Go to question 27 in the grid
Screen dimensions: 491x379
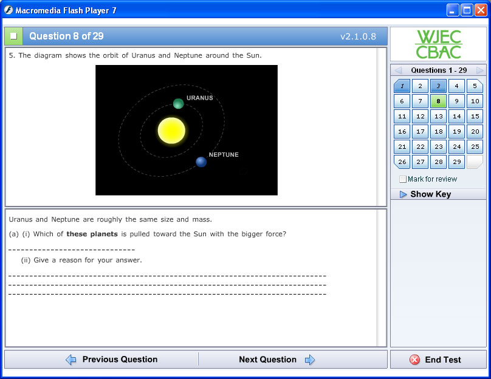coord(421,162)
